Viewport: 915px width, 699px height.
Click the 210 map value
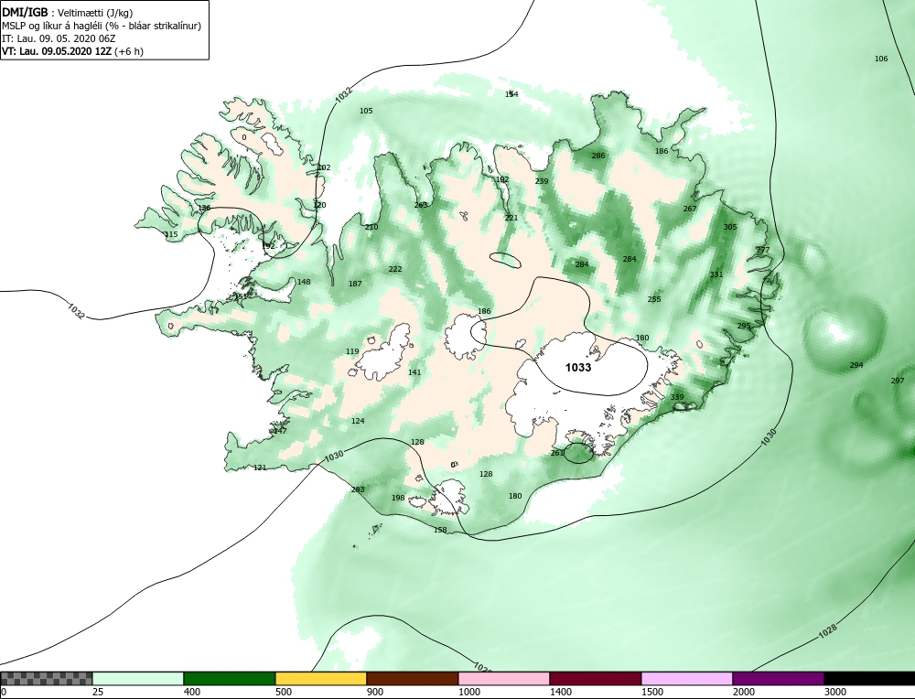371,228
